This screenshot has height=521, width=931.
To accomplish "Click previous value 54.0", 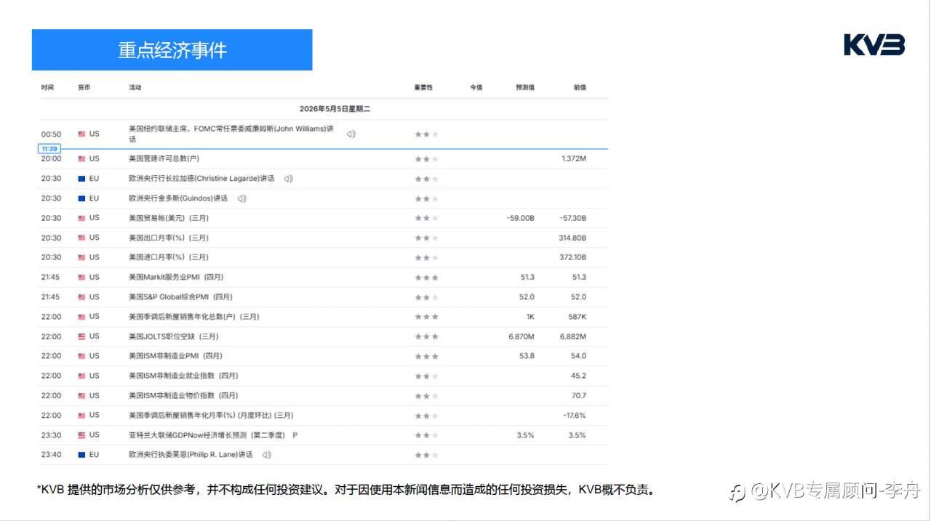I will point(579,356).
